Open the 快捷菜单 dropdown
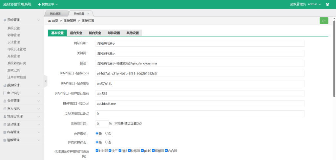The image size is (336, 160). [x=48, y=4]
